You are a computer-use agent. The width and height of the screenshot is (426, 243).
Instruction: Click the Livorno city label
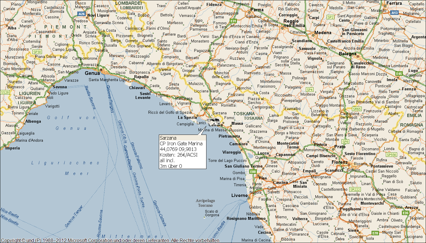pyautogui.click(x=239, y=195)
